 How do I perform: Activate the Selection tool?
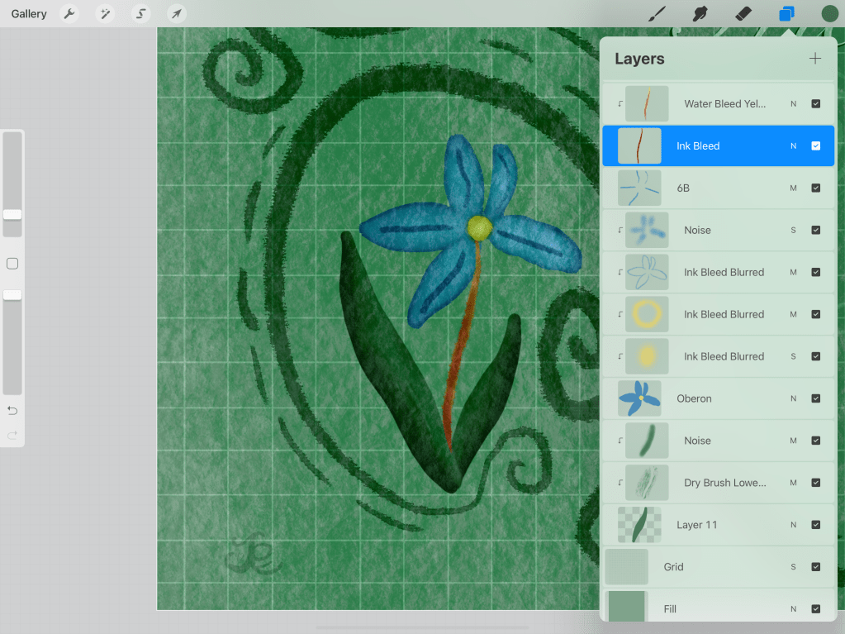(x=141, y=14)
